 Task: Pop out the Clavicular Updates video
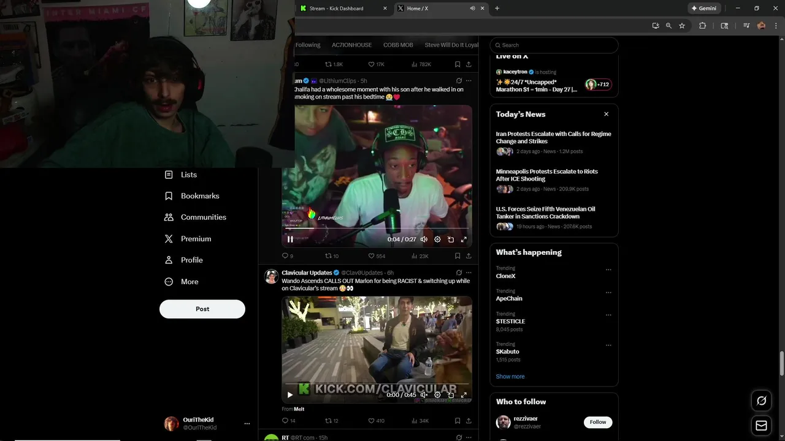click(451, 395)
